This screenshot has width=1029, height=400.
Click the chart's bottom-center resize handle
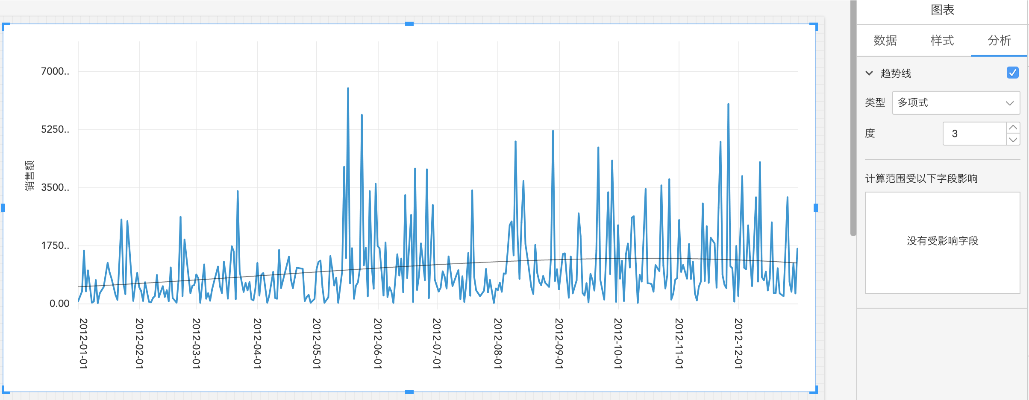click(x=409, y=391)
